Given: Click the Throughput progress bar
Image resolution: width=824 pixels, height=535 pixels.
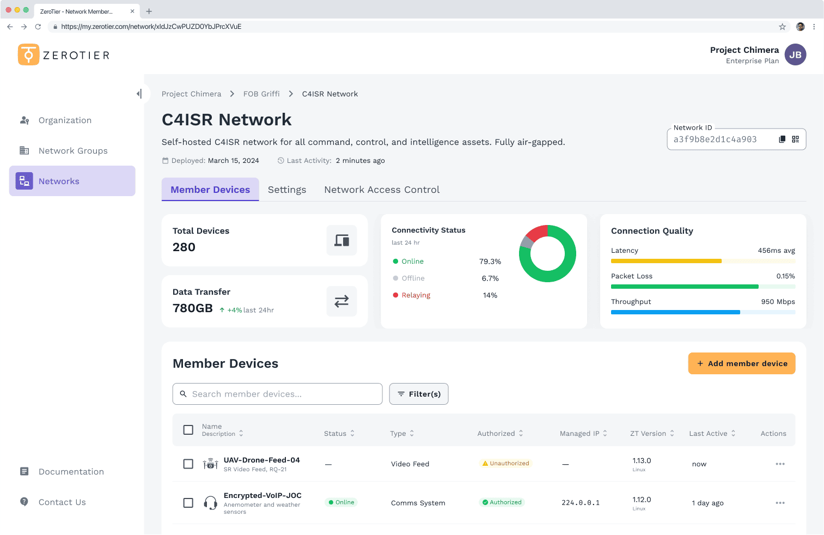Looking at the screenshot, I should 703,312.
